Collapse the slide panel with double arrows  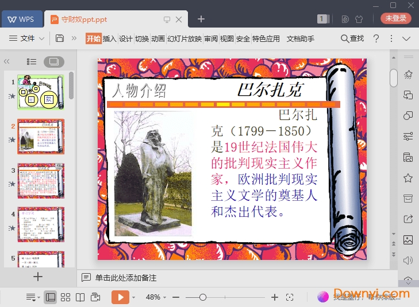[7, 61]
